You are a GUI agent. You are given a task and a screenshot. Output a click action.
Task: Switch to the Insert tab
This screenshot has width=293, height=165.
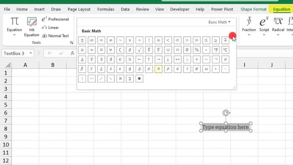pyautogui.click(x=39, y=9)
